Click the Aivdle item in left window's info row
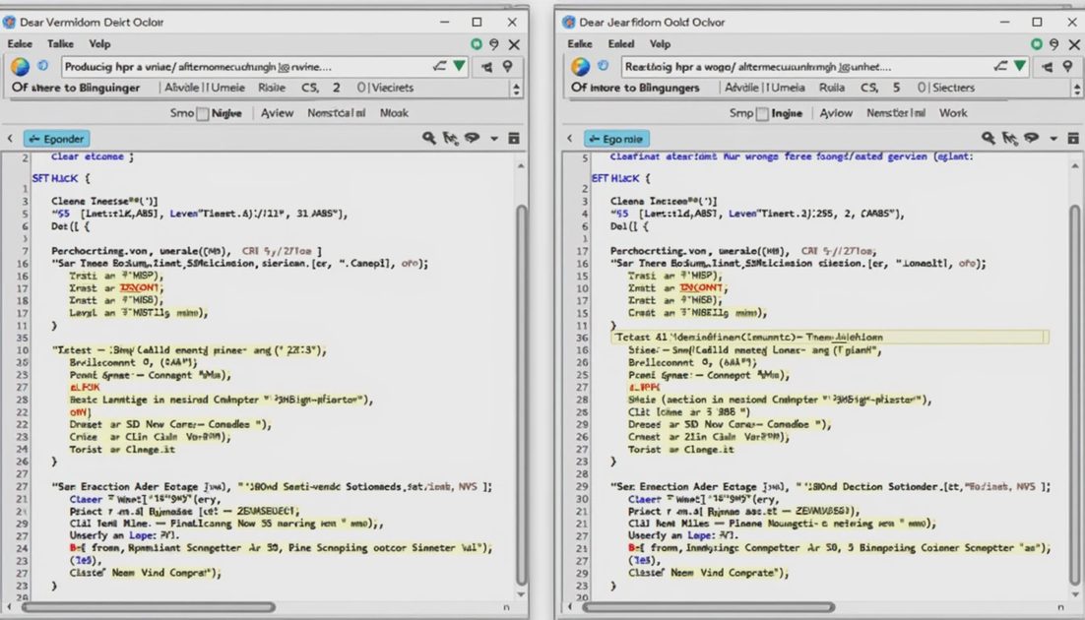This screenshot has height=620, width=1085. pyautogui.click(x=182, y=88)
